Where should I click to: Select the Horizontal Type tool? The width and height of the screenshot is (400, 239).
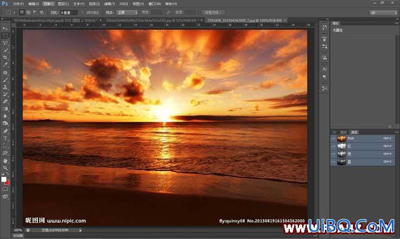[x=5, y=139]
